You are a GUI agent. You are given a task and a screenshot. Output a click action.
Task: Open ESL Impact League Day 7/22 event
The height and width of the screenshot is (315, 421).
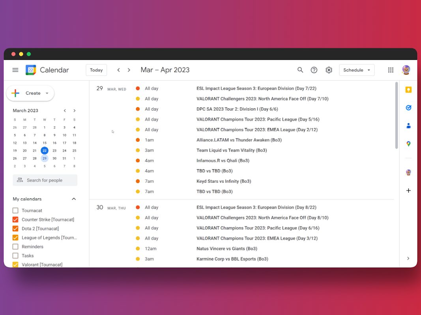[256, 88]
